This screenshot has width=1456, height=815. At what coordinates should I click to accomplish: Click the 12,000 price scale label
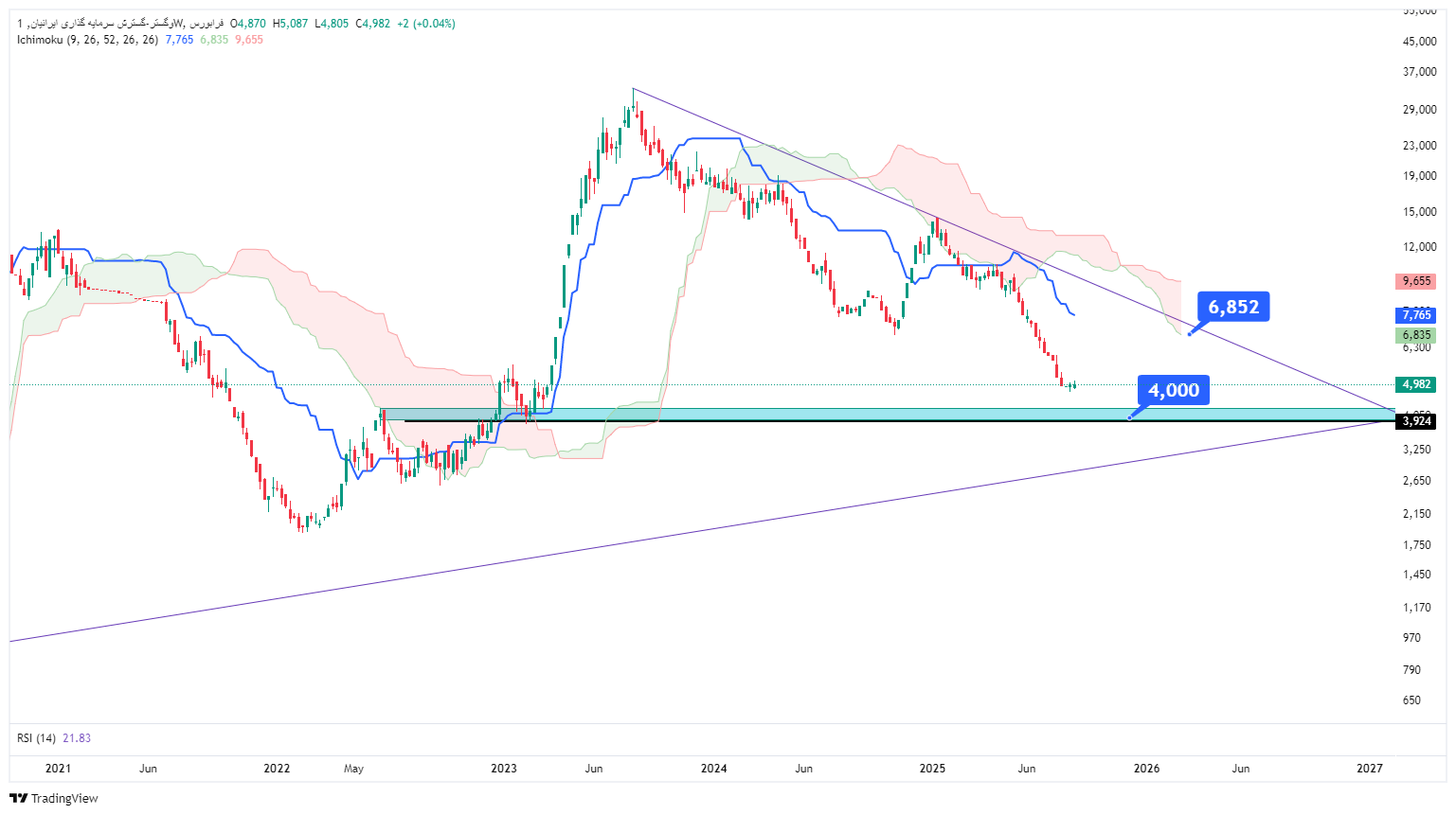1419,247
